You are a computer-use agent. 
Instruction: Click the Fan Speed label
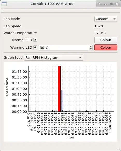(x=12, y=26)
